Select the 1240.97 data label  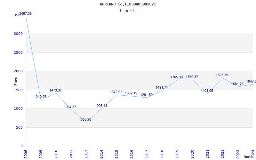click(40, 97)
